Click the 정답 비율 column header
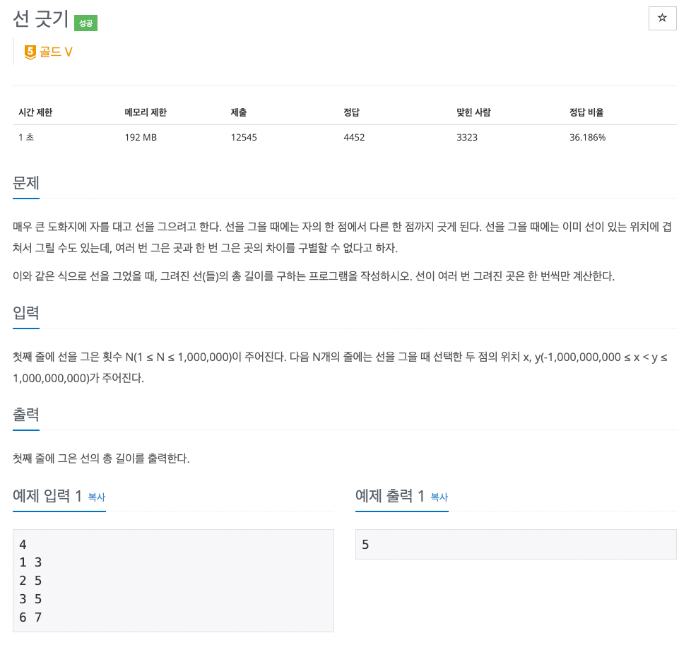691x645 pixels. pyautogui.click(x=586, y=112)
